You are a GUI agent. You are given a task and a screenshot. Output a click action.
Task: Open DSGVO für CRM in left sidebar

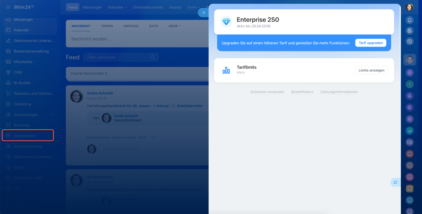[x=28, y=178]
